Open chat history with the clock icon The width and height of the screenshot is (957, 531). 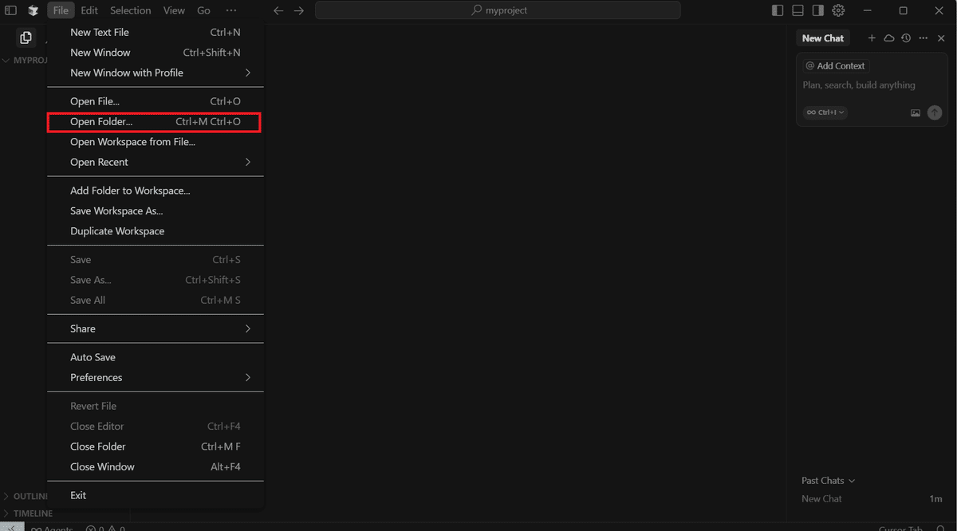click(906, 37)
